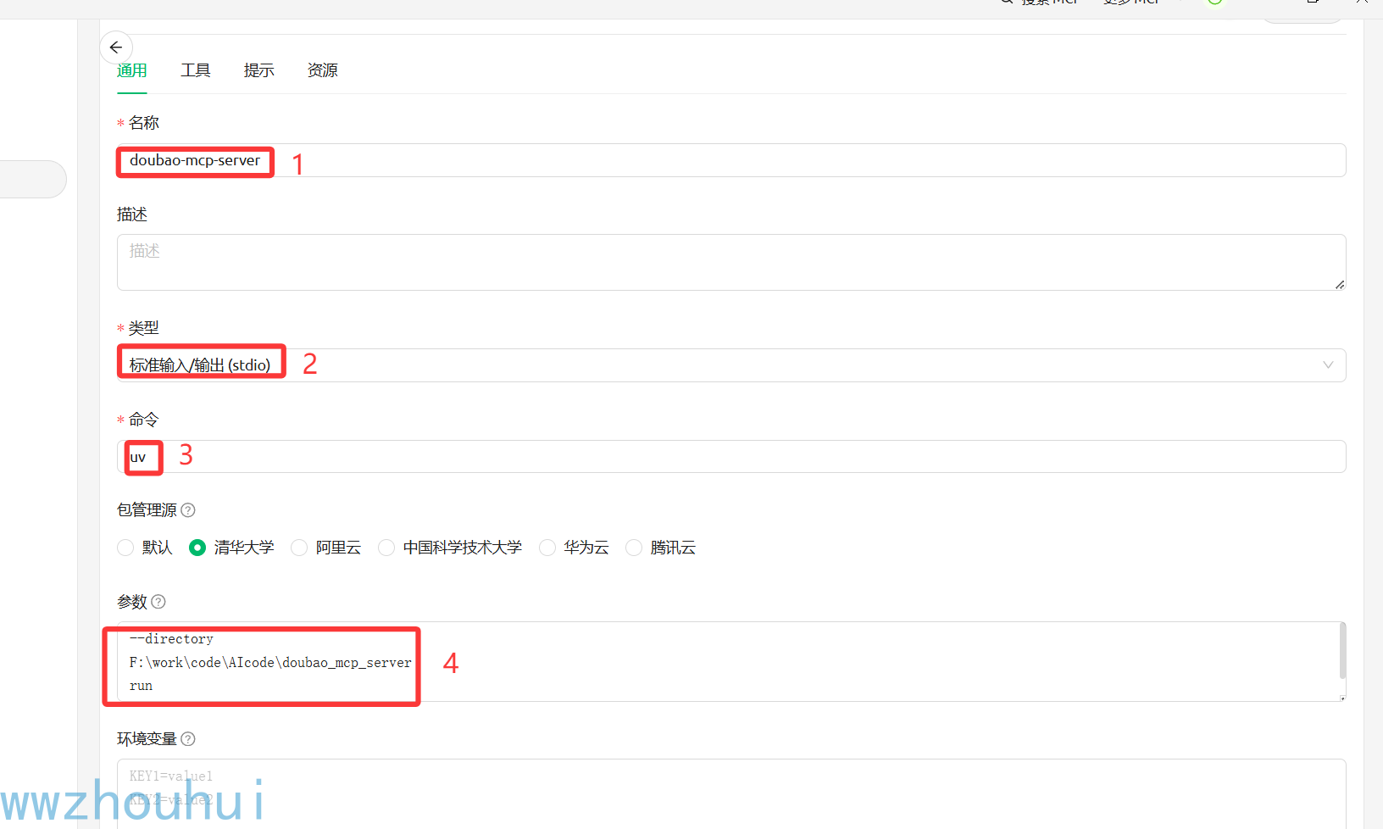Open the help icon beside 参数
This screenshot has width=1383, height=829.
coord(158,602)
